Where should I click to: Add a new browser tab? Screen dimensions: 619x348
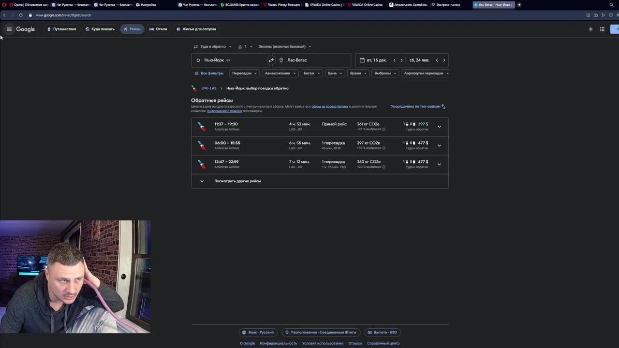pos(519,5)
